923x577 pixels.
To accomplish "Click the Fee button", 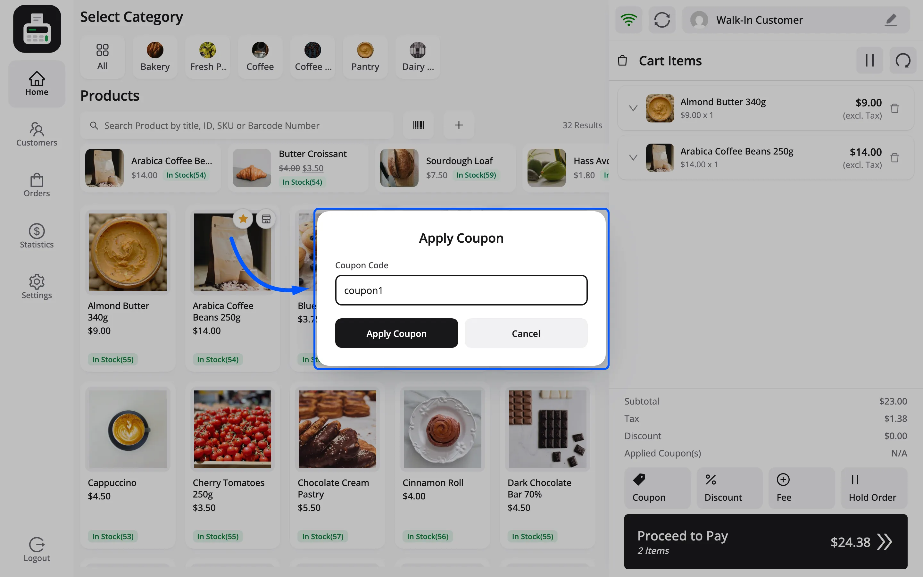I will [x=801, y=488].
